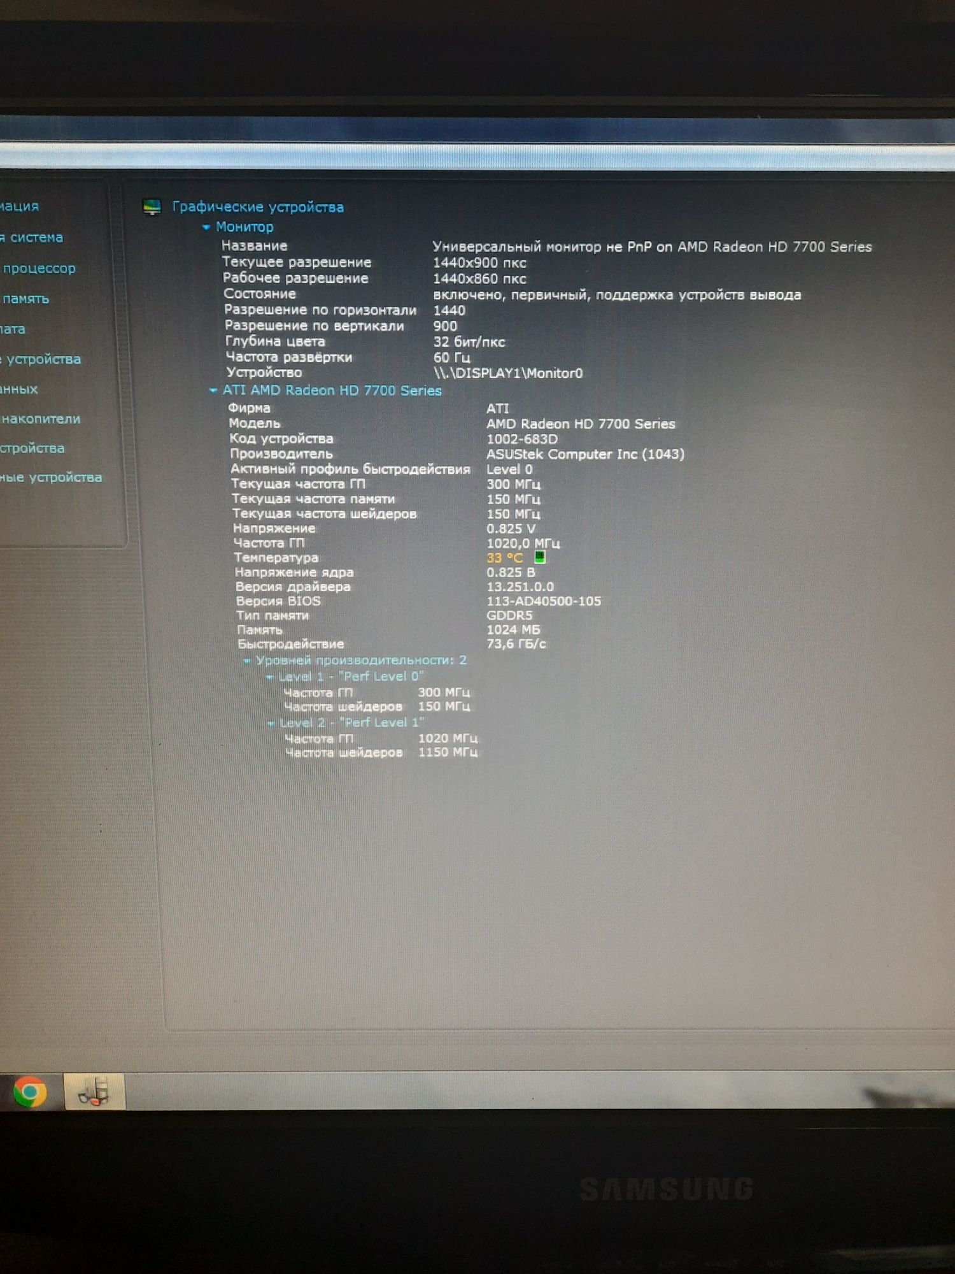Select the Глубина цвета value 32 бит/пкс
Viewport: 955px width, 1274px height.
point(469,341)
